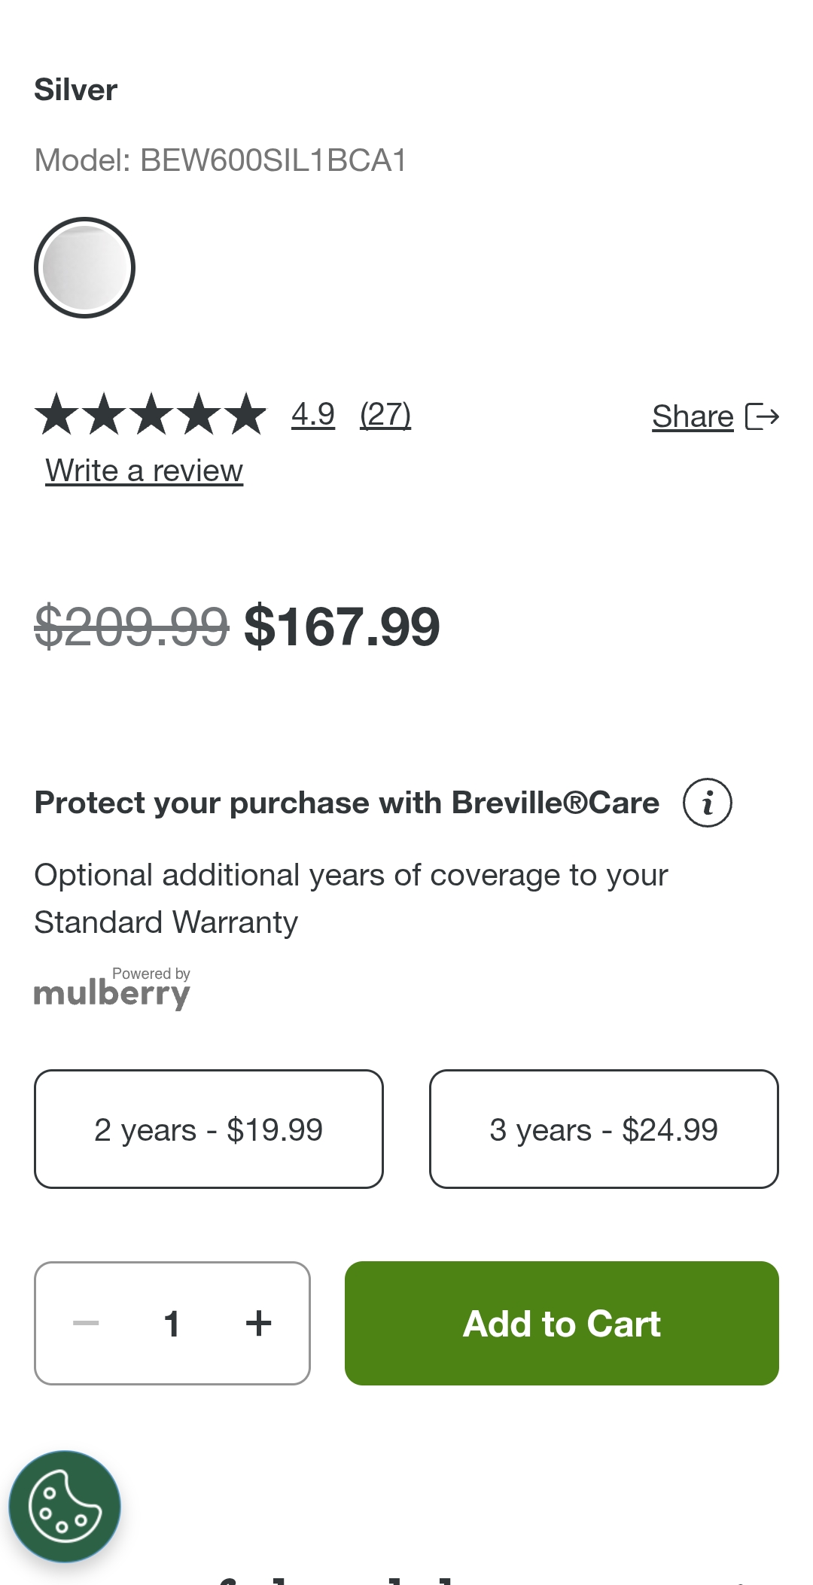Increase quantity with the plus icon

point(258,1323)
